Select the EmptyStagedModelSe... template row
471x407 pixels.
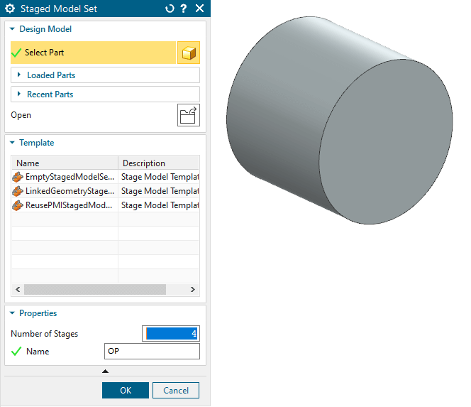click(105, 177)
